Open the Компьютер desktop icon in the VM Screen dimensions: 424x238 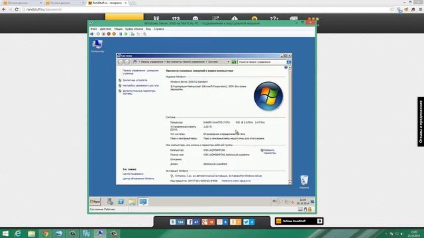[x=97, y=46]
